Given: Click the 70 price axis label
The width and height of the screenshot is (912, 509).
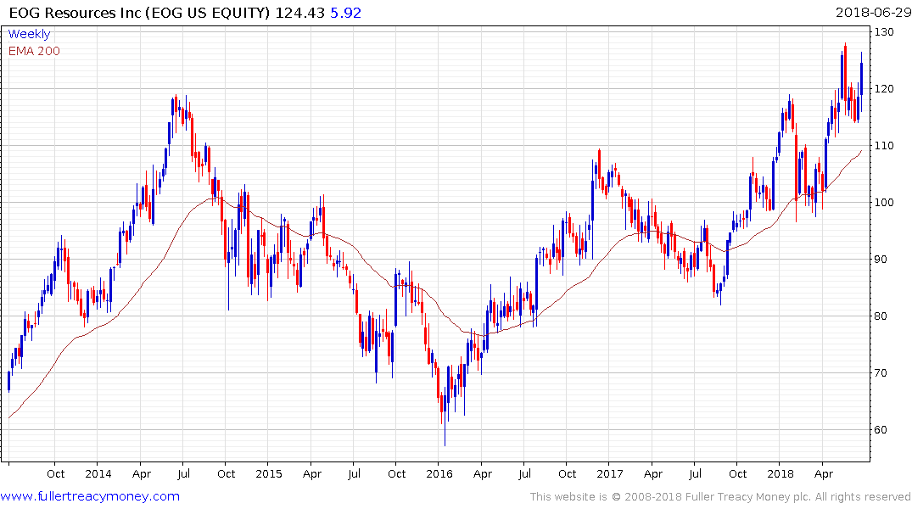Looking at the screenshot, I should click(x=881, y=373).
